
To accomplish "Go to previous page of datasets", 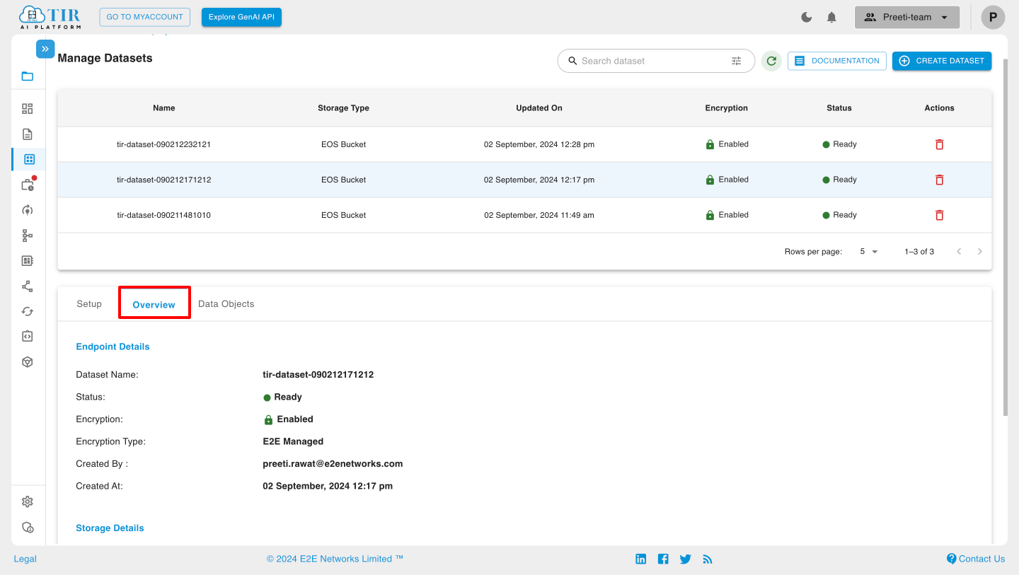I will click(959, 252).
